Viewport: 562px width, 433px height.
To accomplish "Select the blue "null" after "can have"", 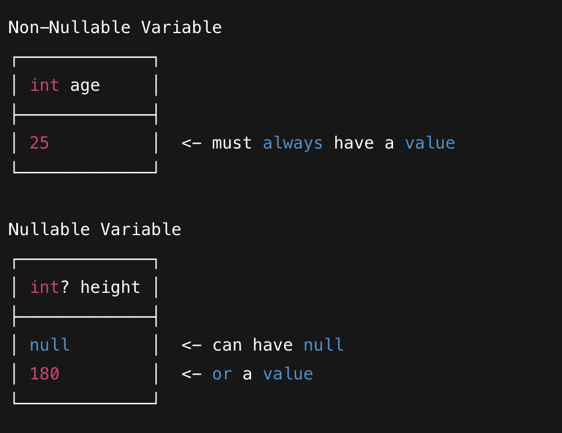I will tap(323, 345).
